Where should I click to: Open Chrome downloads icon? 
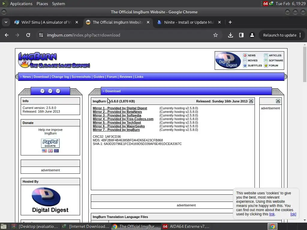(x=231, y=35)
